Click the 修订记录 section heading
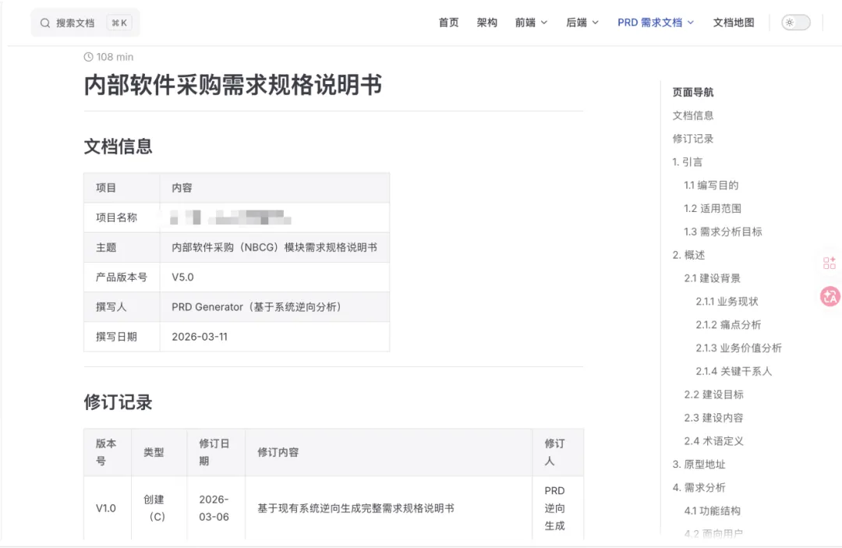This screenshot has height=548, width=842. click(118, 402)
